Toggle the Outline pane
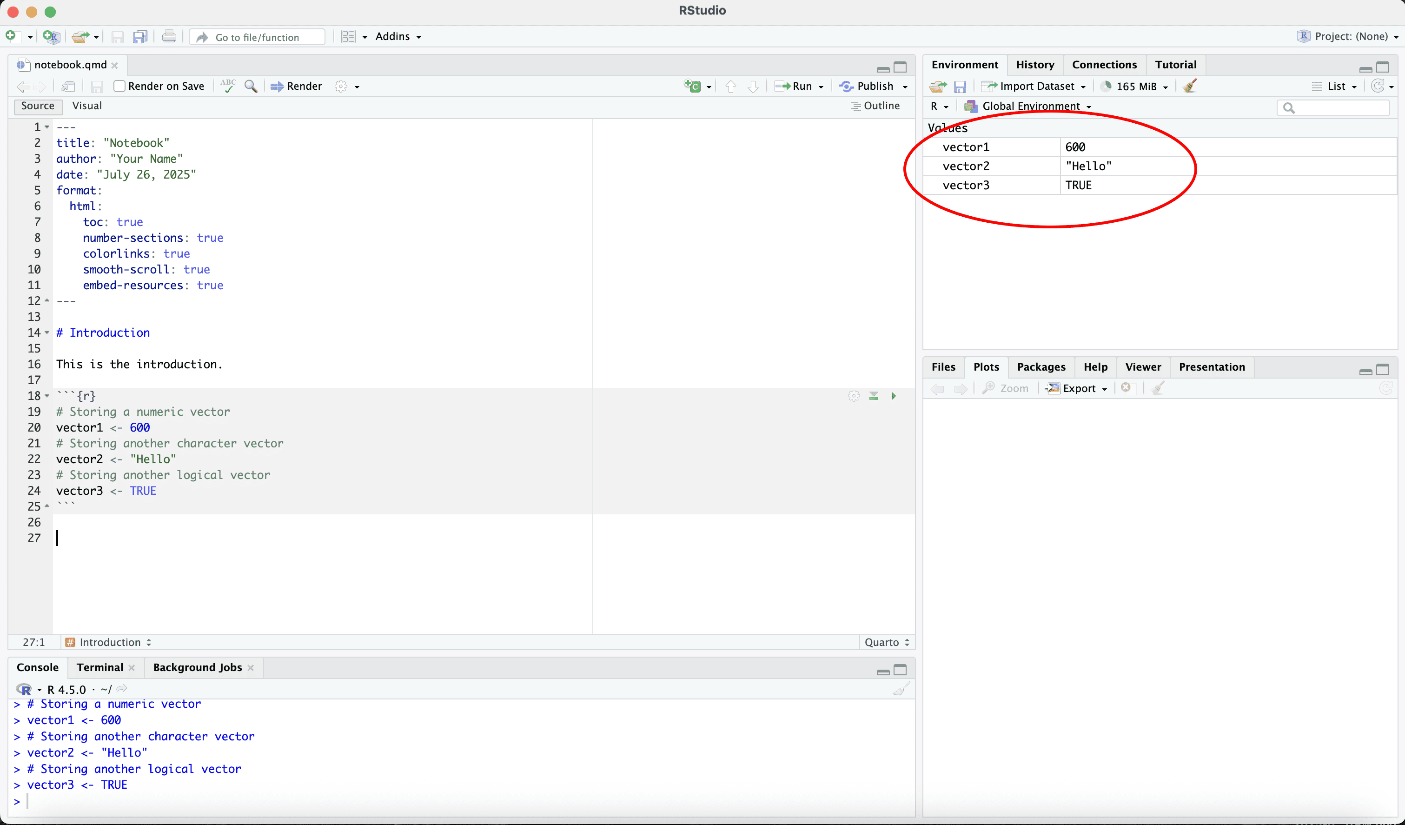 875,106
